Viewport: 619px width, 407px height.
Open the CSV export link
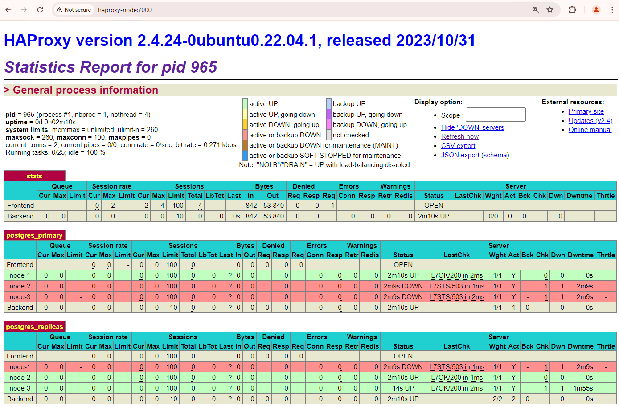[x=458, y=146]
